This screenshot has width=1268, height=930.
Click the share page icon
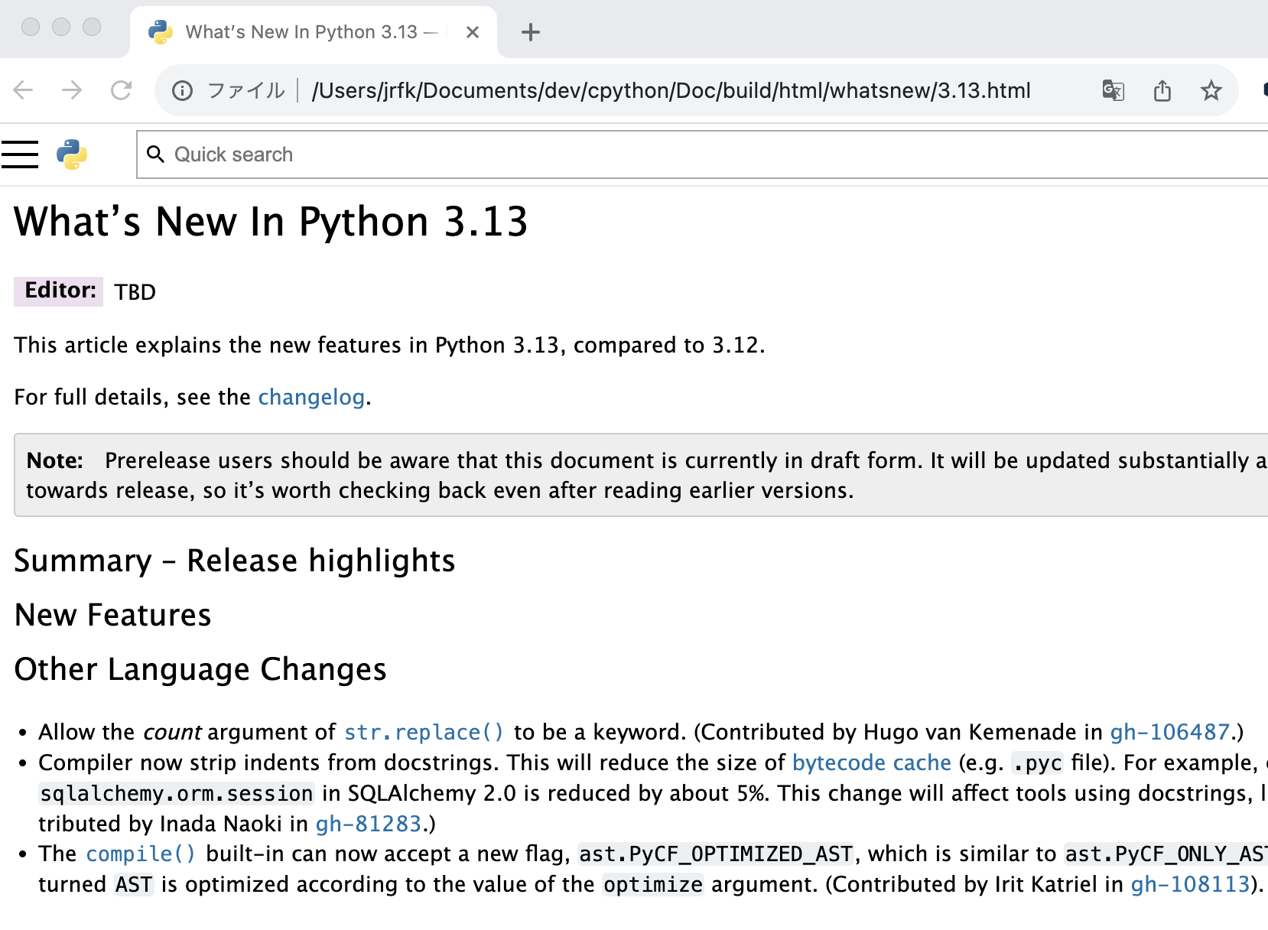[x=1162, y=91]
